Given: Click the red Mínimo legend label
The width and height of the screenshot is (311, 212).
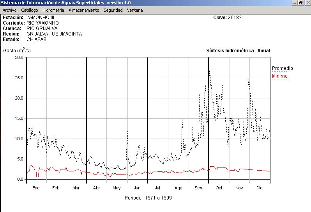Looking at the screenshot, I should pos(279,76).
